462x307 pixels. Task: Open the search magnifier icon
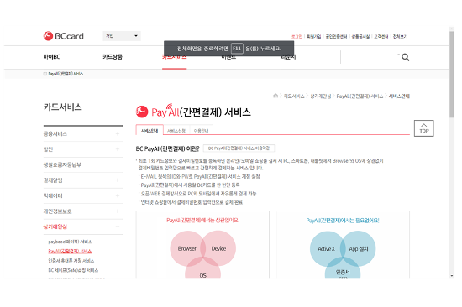pyautogui.click(x=406, y=57)
